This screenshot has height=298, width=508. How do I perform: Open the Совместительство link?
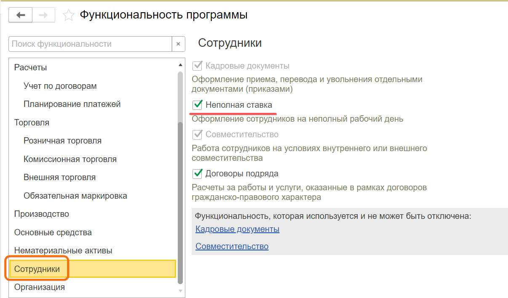tap(232, 246)
